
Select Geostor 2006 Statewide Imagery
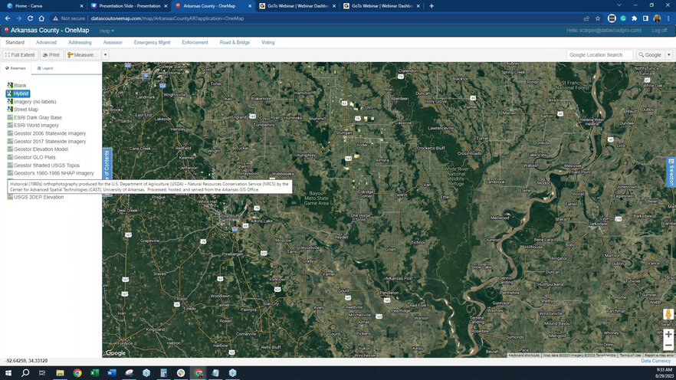point(47,133)
